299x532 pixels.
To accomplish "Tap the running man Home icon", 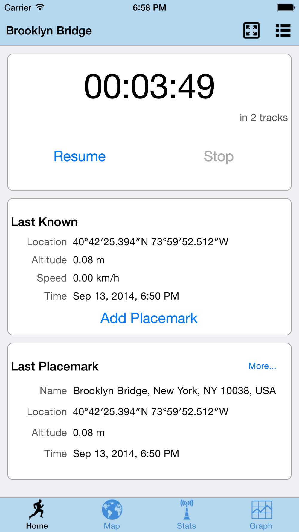I will click(37, 509).
